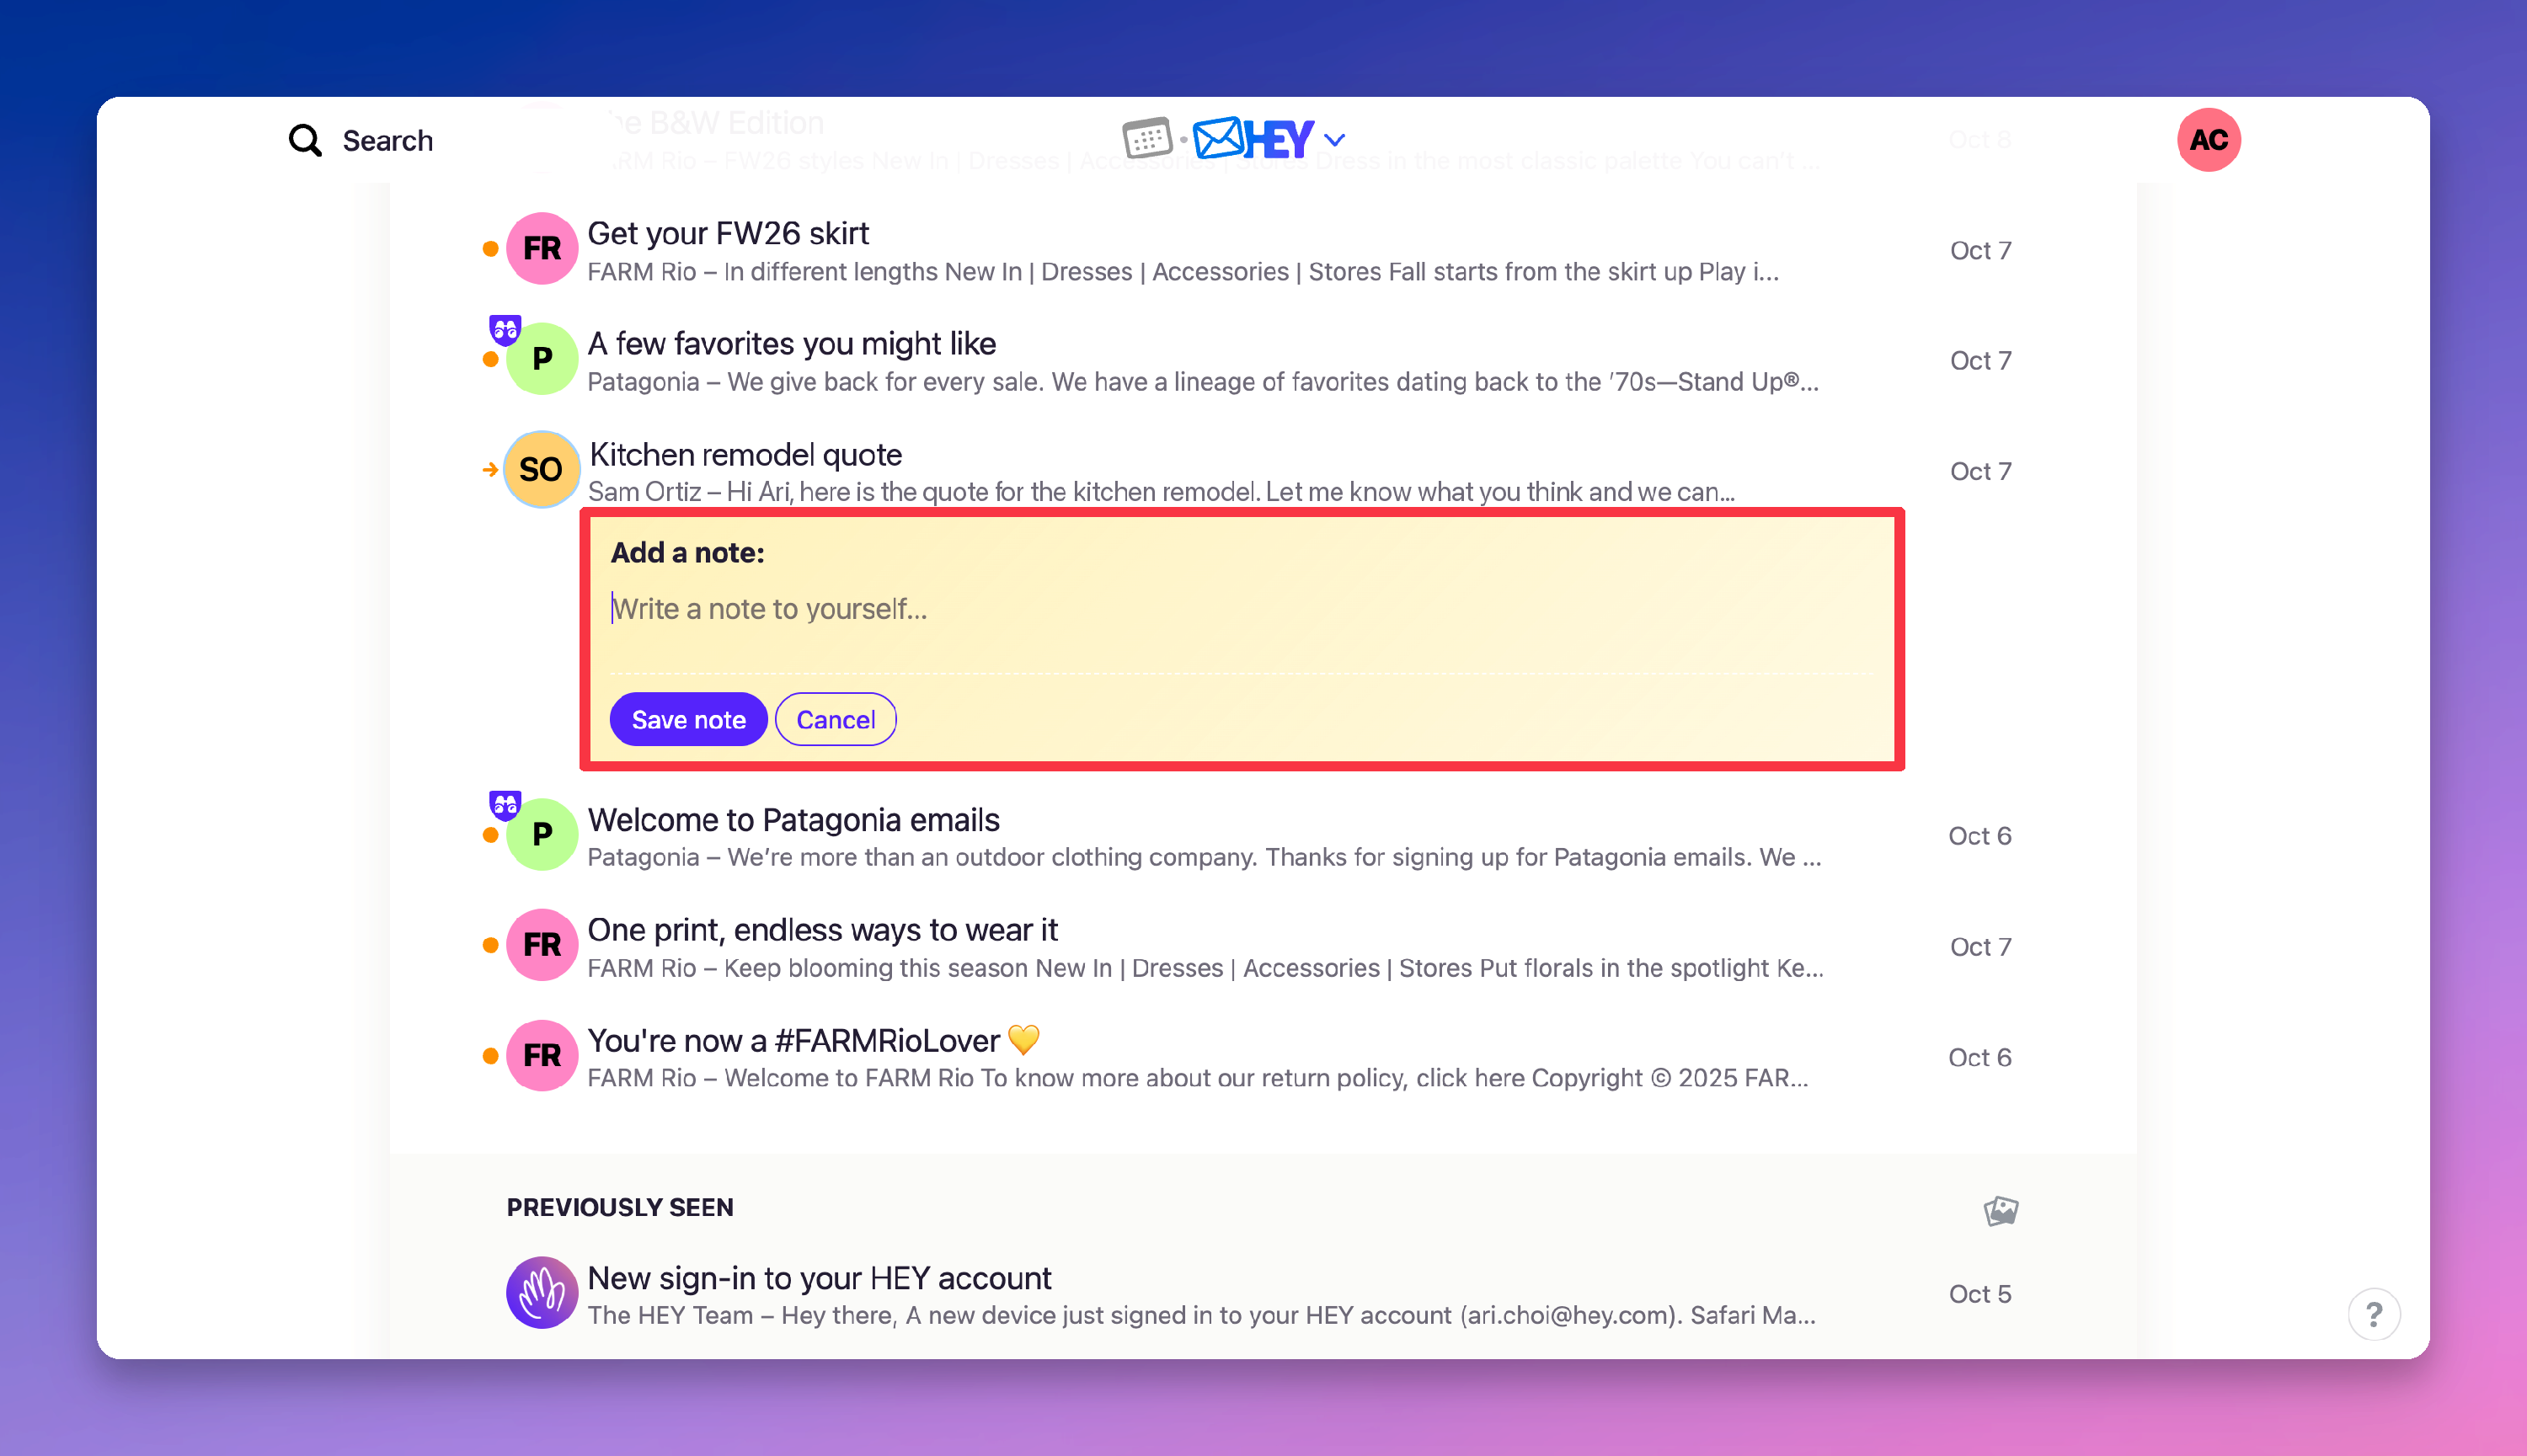Click the P avatar for Welcome to Patagonia
2527x1456 pixels.
(x=542, y=834)
